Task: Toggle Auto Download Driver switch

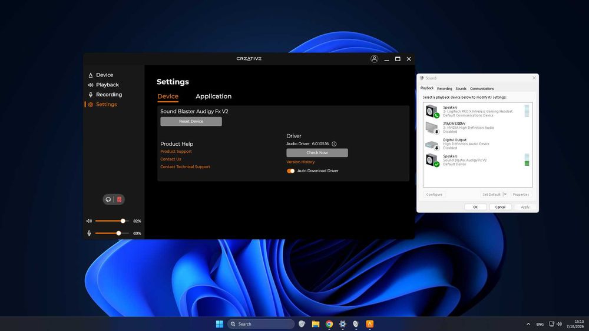Action: pyautogui.click(x=291, y=171)
